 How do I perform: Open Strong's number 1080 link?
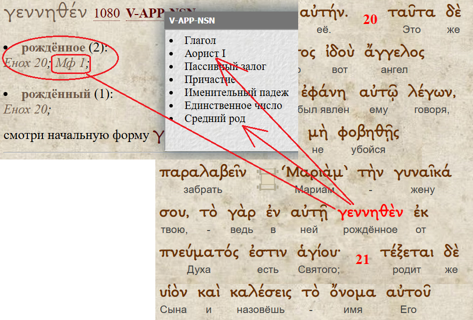click(106, 13)
